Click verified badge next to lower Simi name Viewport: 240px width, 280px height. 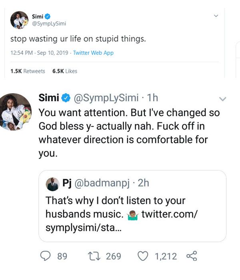[66, 97]
